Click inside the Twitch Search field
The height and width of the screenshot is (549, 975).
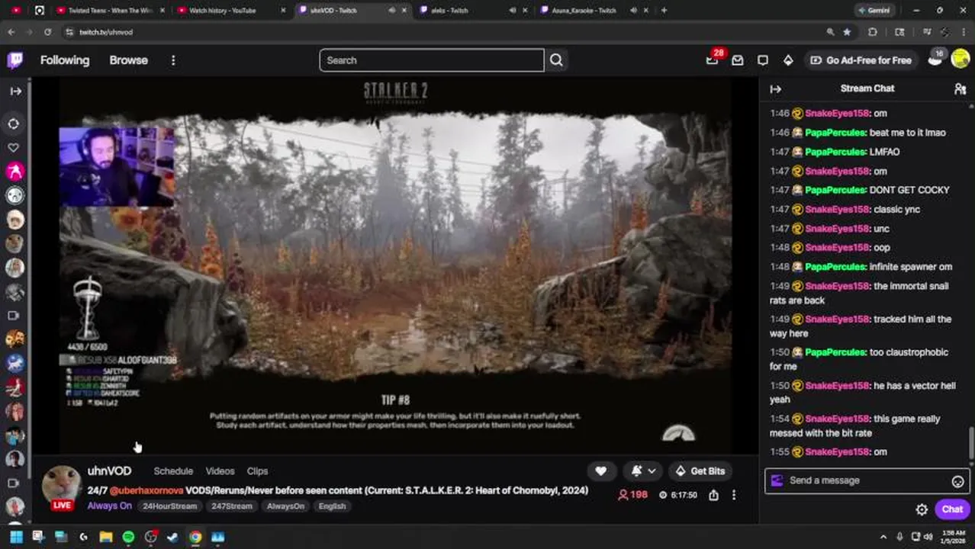pos(432,60)
